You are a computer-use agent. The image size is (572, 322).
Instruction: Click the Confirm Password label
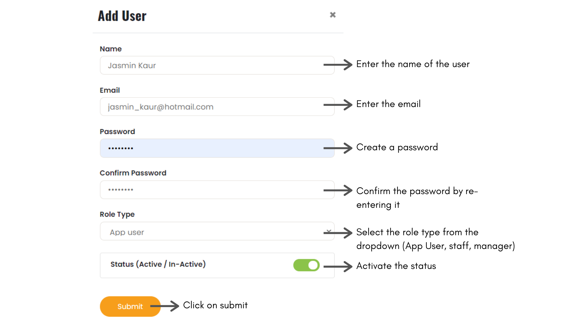[x=133, y=173]
